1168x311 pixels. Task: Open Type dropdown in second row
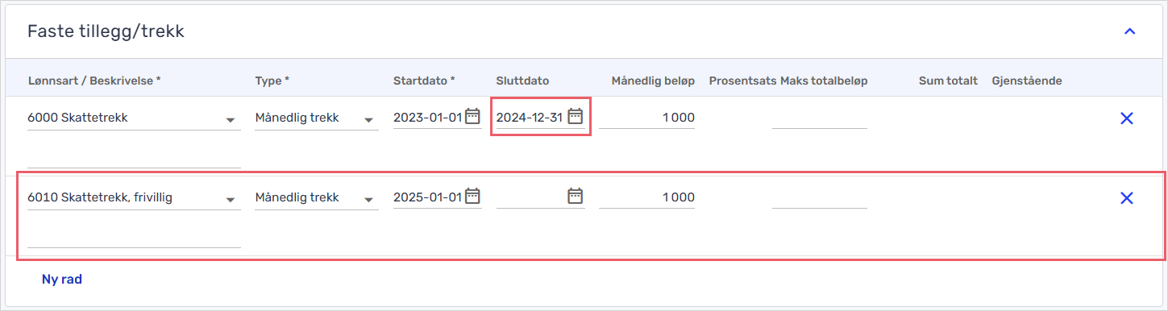pos(317,198)
